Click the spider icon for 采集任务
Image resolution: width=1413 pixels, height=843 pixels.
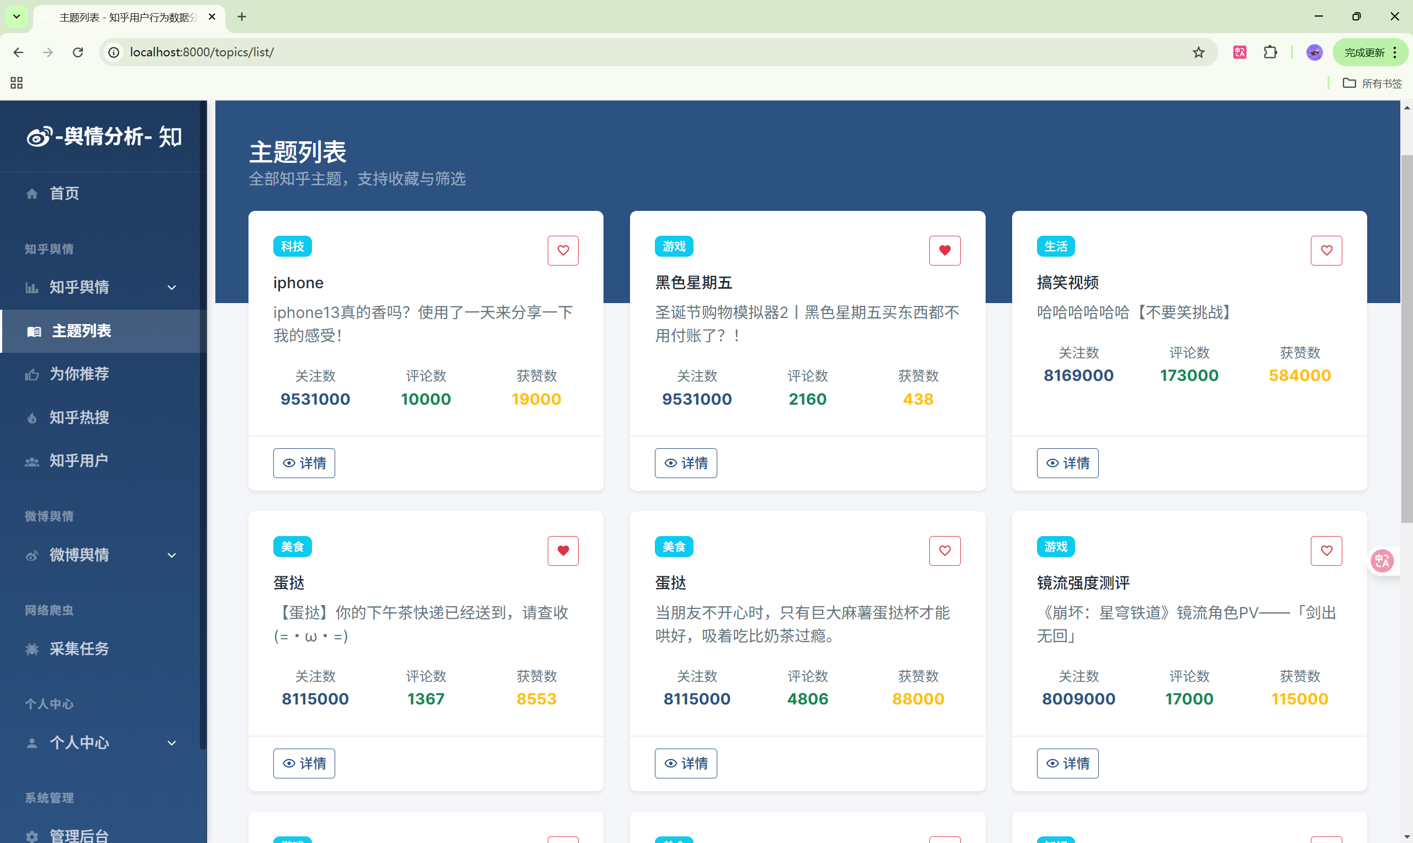coord(32,649)
